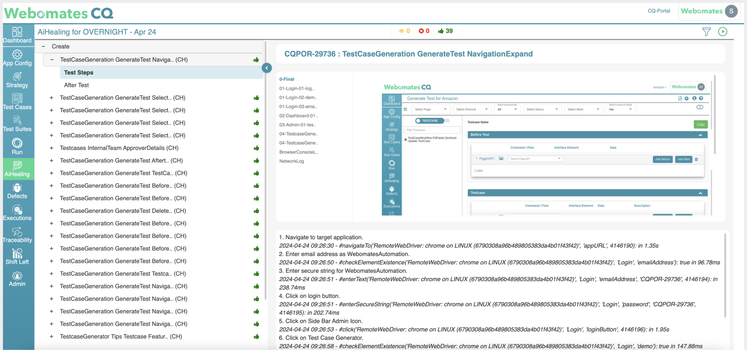This screenshot has height=350, width=747.
Task: Open the 03-Admin-01-tes.. screenshot entry
Action: point(298,125)
